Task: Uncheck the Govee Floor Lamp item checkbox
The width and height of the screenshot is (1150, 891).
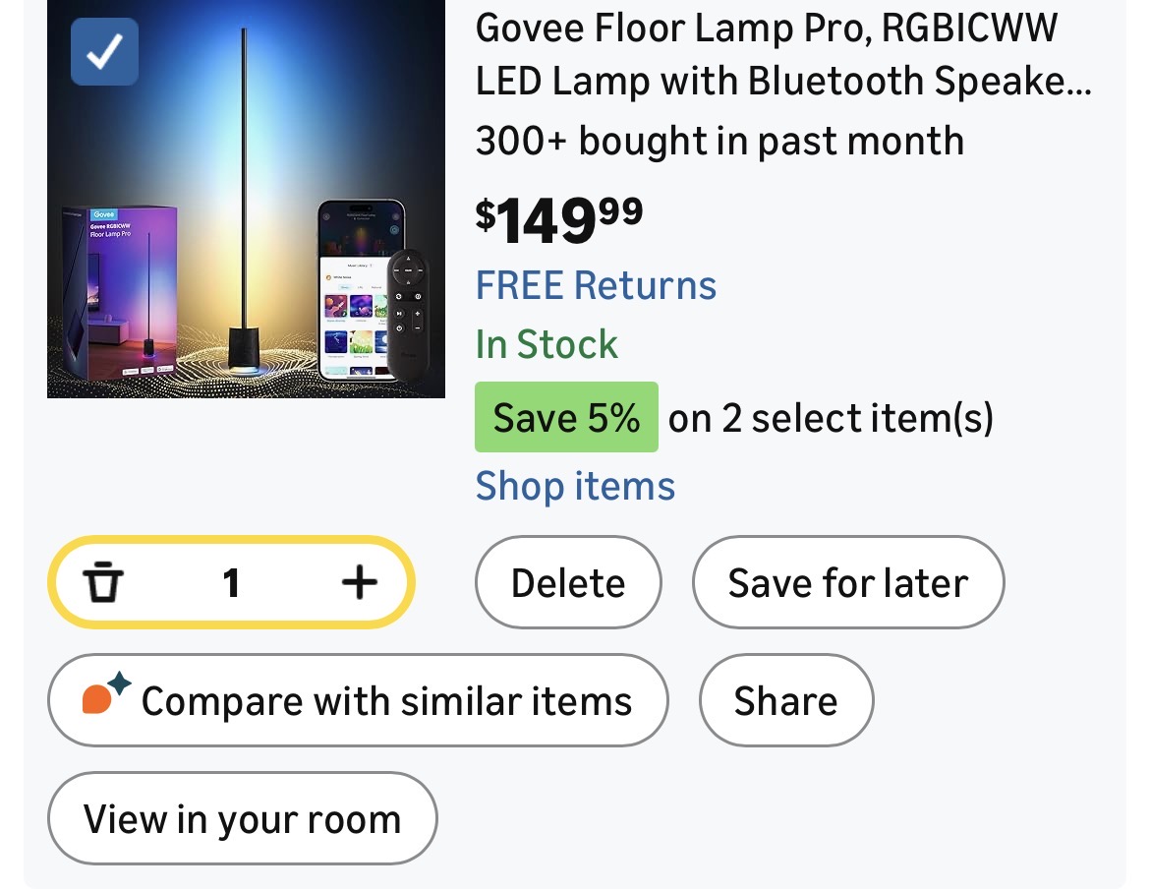Action: coord(104,52)
